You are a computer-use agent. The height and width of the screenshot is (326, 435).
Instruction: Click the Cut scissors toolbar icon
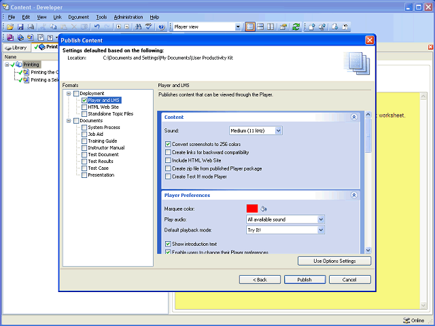pos(43,27)
